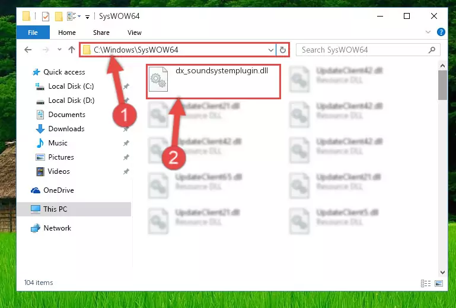Close the SysWOW64 window
The image size is (456, 308).
tap(434, 16)
